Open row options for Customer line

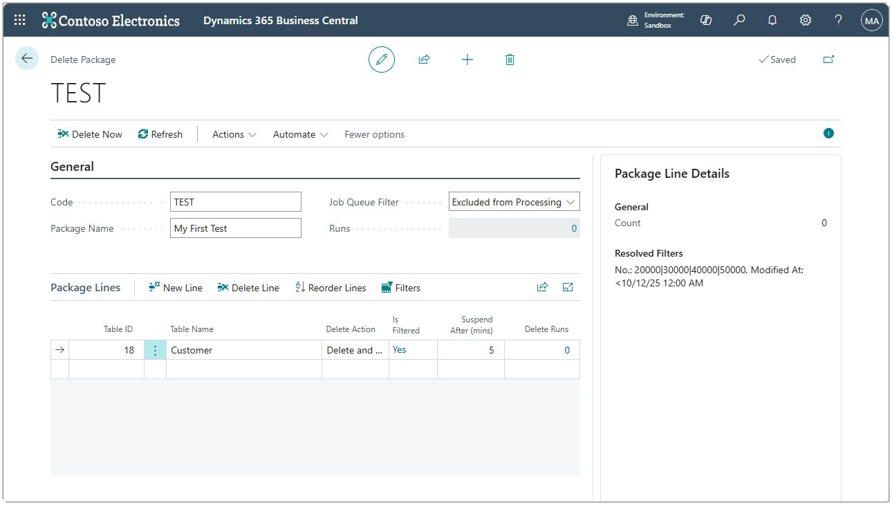pos(155,350)
